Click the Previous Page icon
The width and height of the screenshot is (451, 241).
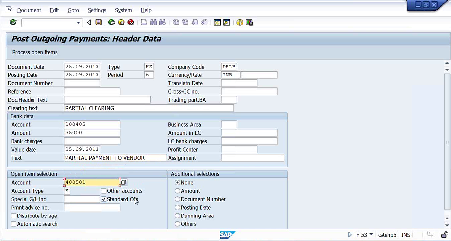pyautogui.click(x=185, y=23)
